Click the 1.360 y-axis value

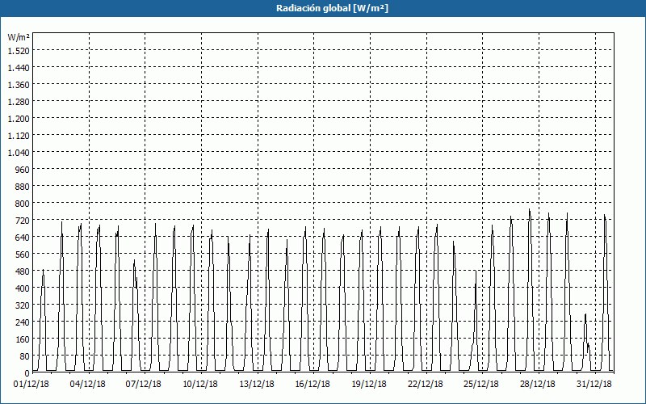click(x=19, y=85)
